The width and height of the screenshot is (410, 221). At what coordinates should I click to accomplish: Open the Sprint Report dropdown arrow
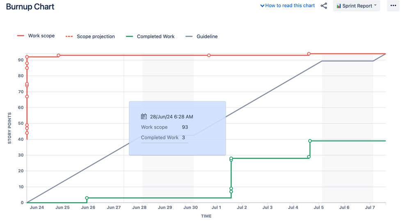tap(376, 5)
